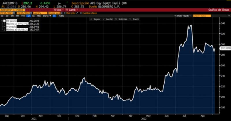Open the Noticias news overlay

point(121,19)
